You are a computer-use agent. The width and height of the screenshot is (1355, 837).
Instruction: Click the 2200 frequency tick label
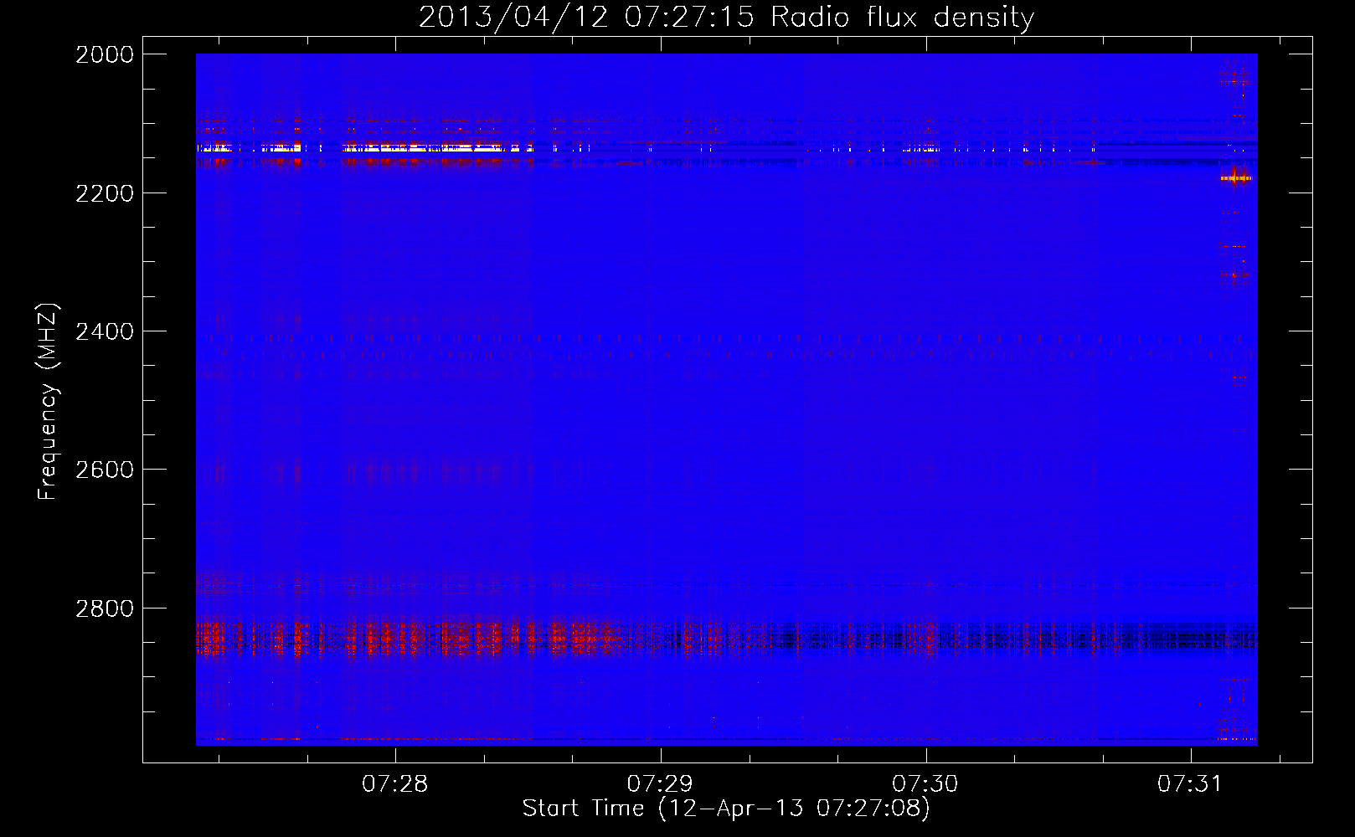(105, 193)
